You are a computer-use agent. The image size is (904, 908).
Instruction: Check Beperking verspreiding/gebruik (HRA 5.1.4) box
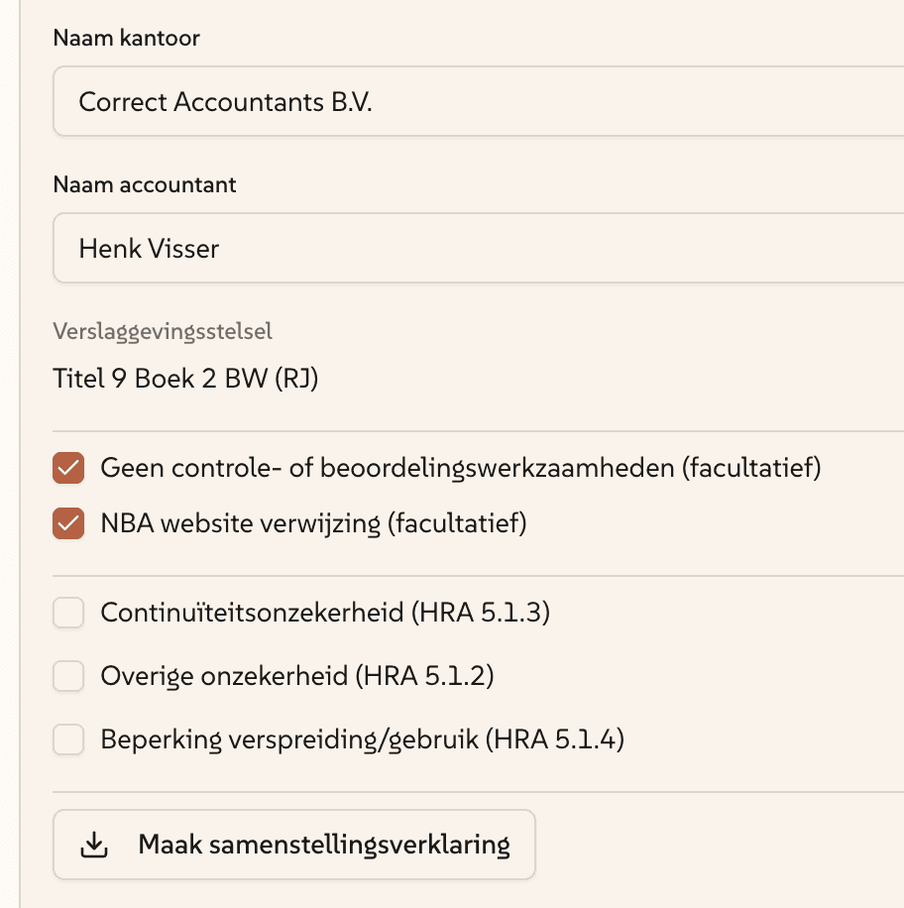point(68,739)
